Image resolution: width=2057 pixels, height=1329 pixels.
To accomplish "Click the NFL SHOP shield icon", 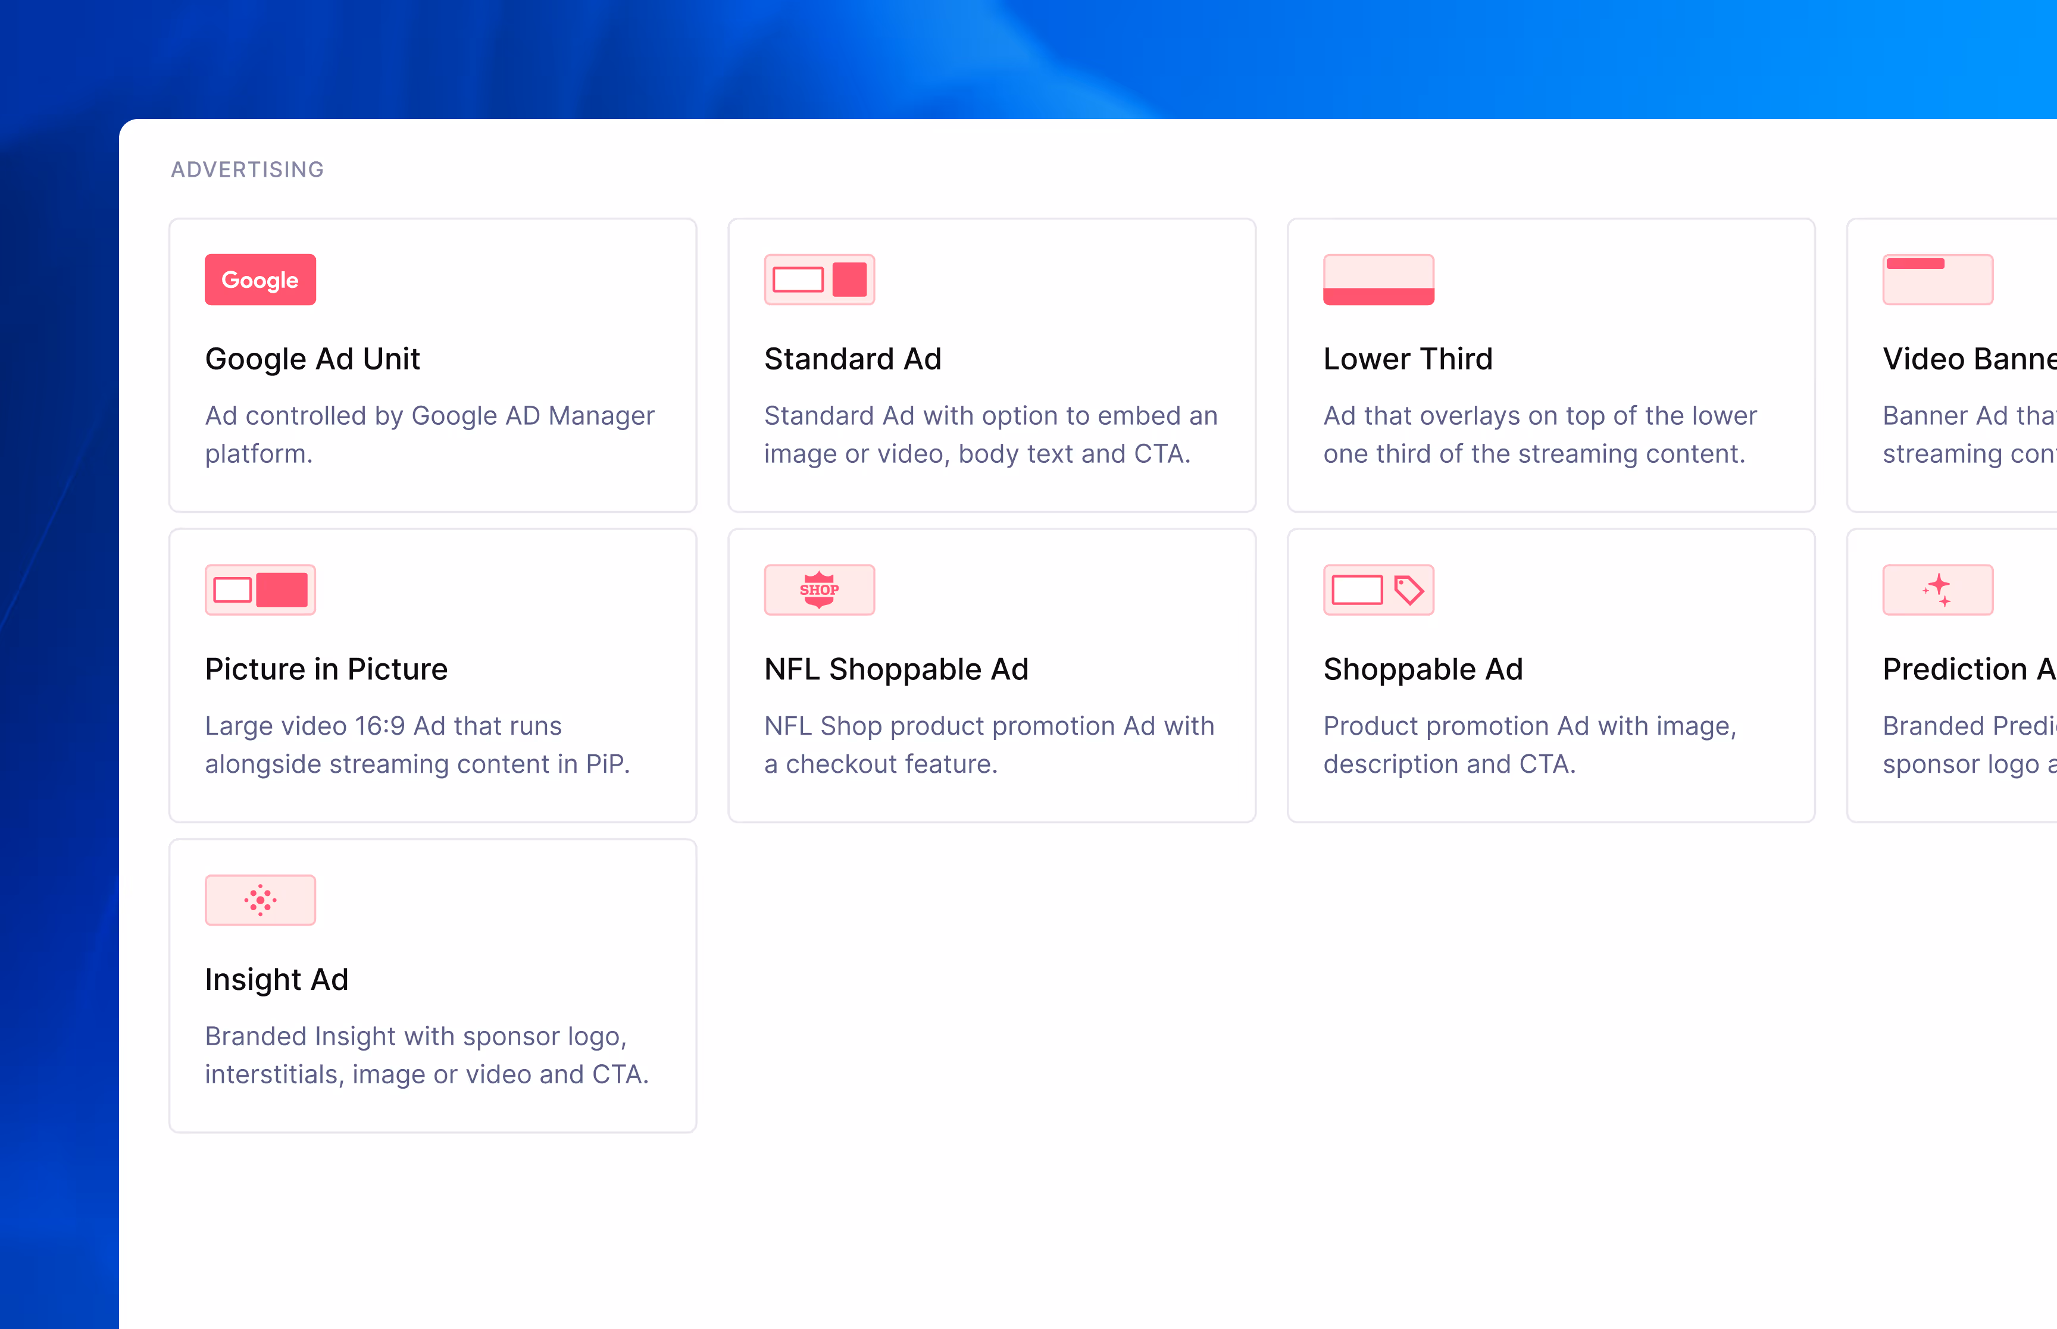I will (x=818, y=590).
